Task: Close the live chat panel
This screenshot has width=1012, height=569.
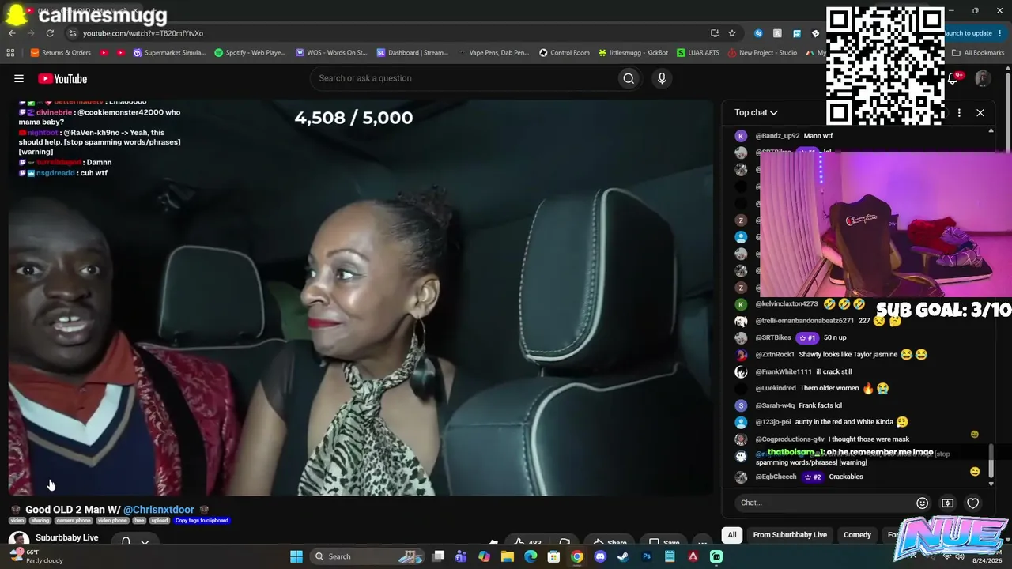Action: click(980, 112)
